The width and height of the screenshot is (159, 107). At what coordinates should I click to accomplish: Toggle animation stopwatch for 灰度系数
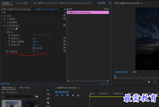7,51
